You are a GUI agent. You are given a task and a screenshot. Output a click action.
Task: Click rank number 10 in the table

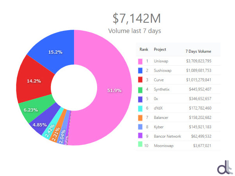(146, 145)
